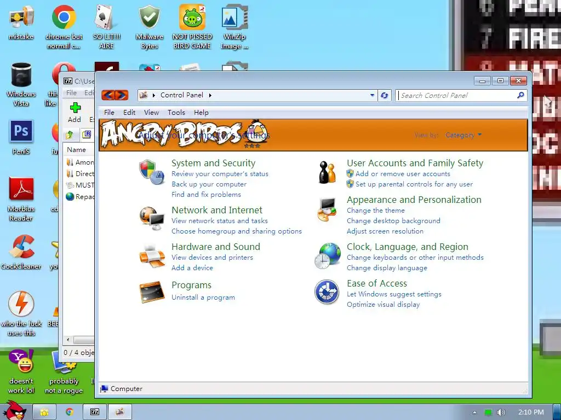561x420 pixels.
Task: Show hidden tray icons arrow
Action: tap(474, 412)
